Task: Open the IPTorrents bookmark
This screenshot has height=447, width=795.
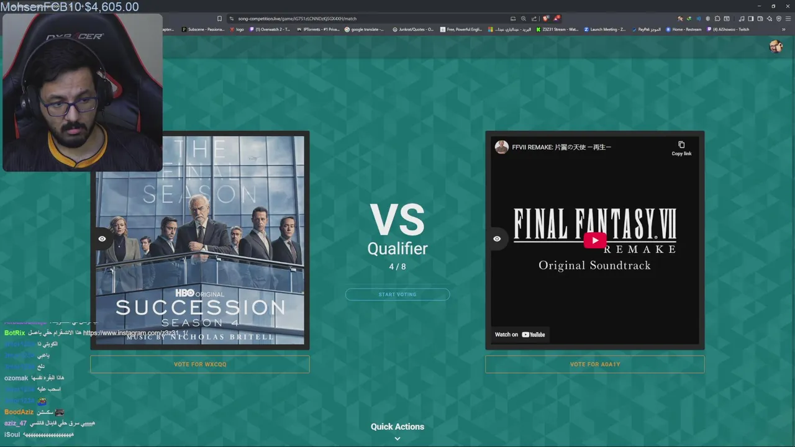Action: point(317,29)
